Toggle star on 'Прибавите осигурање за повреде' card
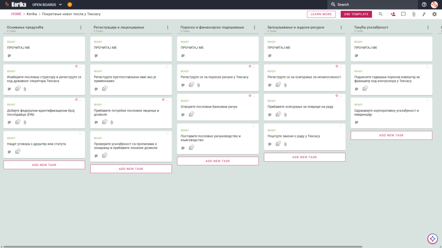 (x=337, y=96)
